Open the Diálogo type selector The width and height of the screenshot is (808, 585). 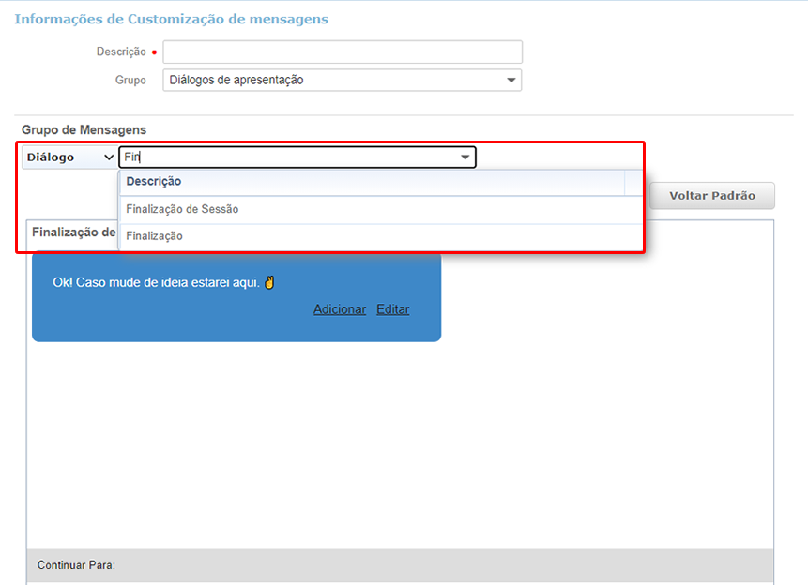69,157
